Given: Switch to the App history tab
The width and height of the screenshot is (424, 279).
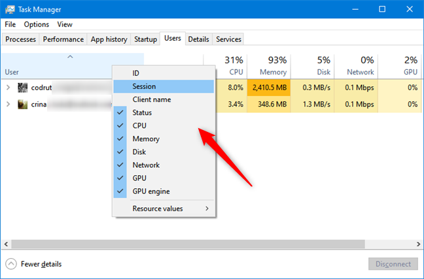Looking at the screenshot, I should tap(109, 39).
